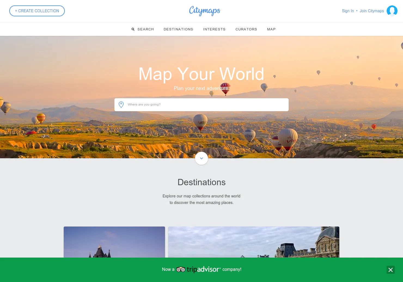Viewport: 403px width, 282px height.
Task: Open the castle destination thumbnail card
Action: tap(114, 242)
